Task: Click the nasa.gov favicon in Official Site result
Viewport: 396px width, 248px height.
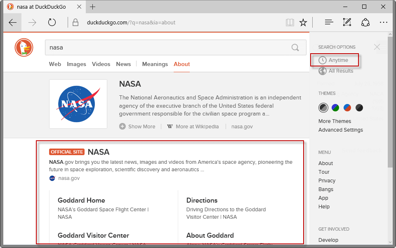Action: [52, 178]
